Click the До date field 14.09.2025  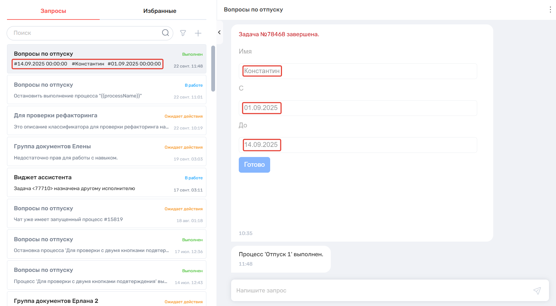pyautogui.click(x=358, y=145)
